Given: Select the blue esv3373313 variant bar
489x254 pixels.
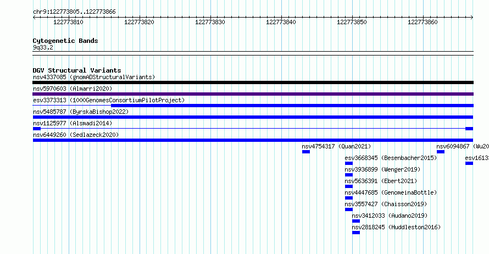Looking at the screenshot, I should [x=292, y=106].
